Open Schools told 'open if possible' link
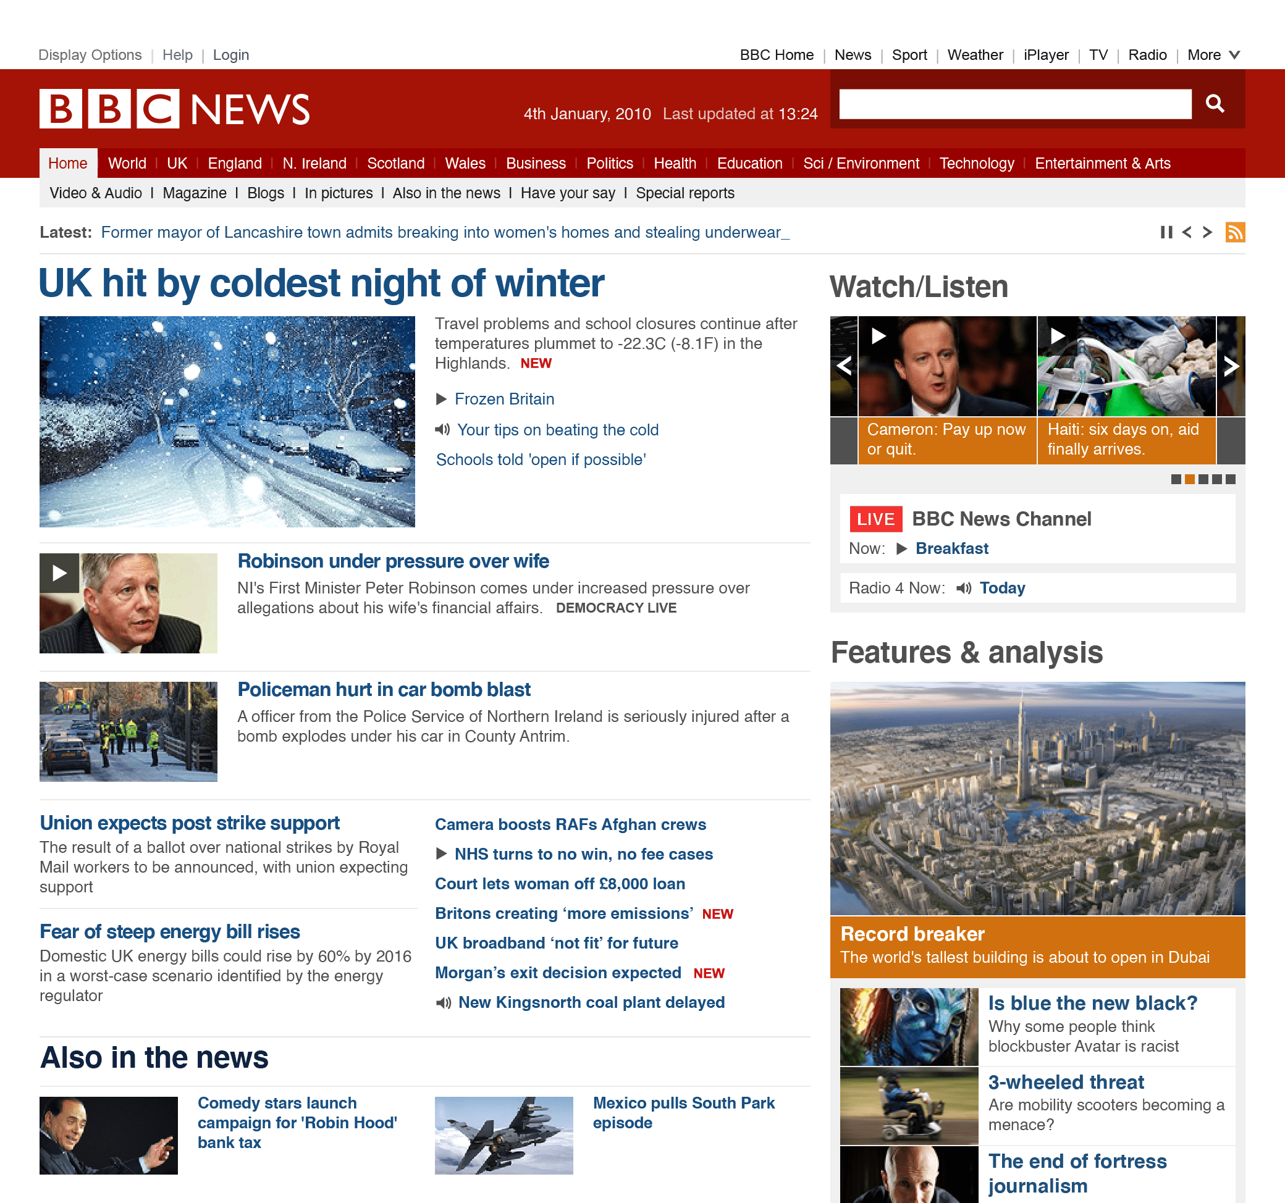The image size is (1285, 1203). (541, 459)
